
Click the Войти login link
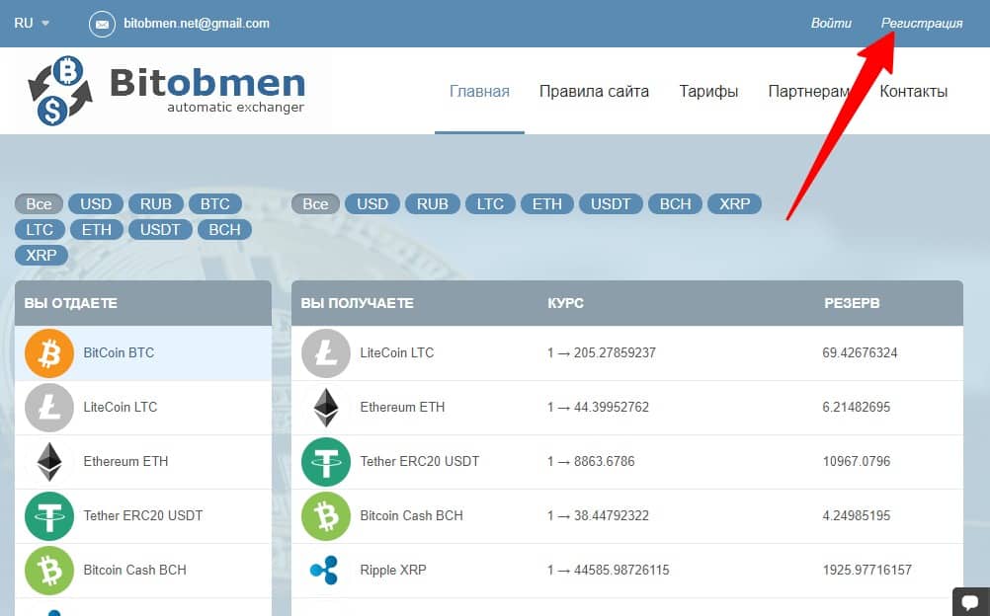point(831,24)
